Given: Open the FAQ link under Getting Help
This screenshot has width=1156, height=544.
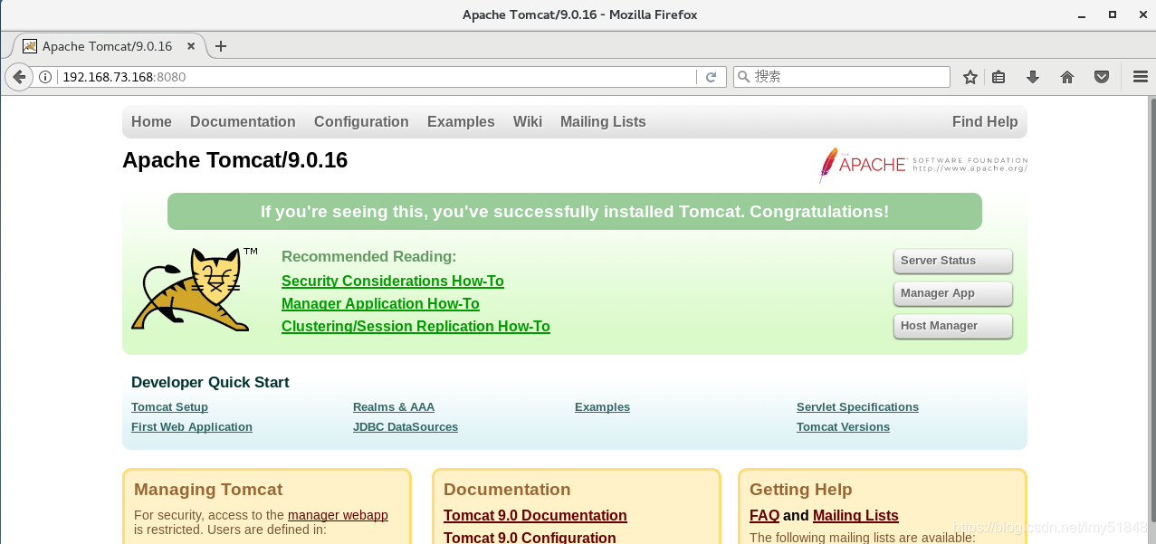Looking at the screenshot, I should 764,515.
